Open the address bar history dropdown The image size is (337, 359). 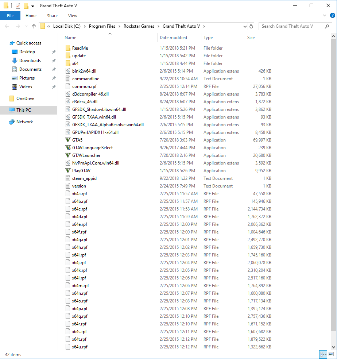click(x=245, y=26)
